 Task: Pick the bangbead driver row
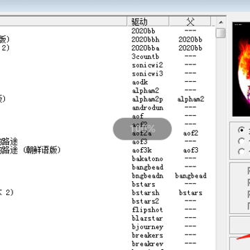pos(147,167)
